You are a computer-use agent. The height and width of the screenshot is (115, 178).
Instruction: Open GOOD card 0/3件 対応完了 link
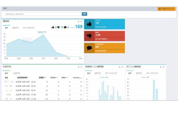(x=101, y=27)
